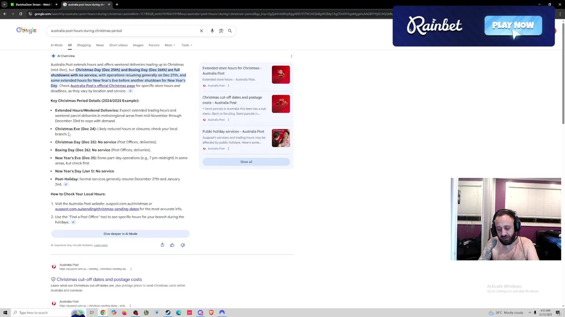565x317 pixels.
Task: Open citation link icon after Post-Holiday bullet
Action: [x=66, y=184]
